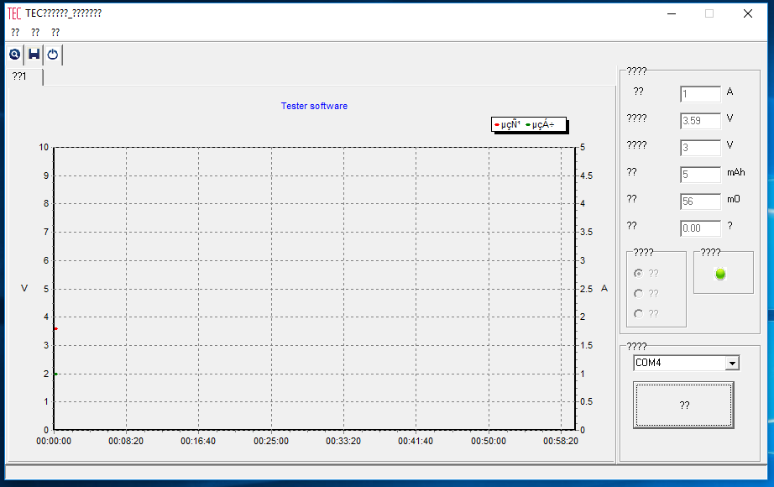774x487 pixels.
Task: Open the first menu bar item
Action: tap(15, 33)
